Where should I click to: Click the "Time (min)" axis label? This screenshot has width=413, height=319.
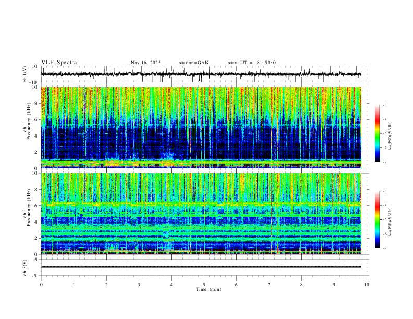tap(209, 289)
